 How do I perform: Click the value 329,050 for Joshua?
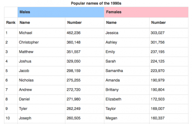tap(73, 61)
